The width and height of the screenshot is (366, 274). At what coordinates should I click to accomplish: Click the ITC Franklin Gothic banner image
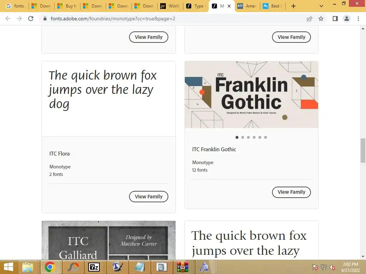click(x=251, y=95)
